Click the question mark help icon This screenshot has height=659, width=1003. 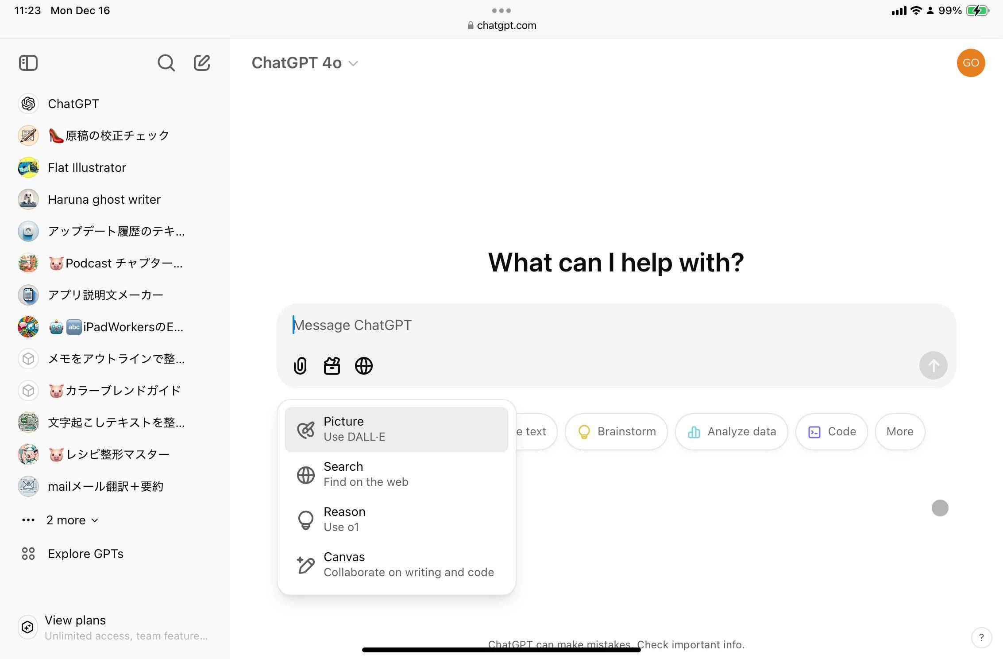[981, 638]
